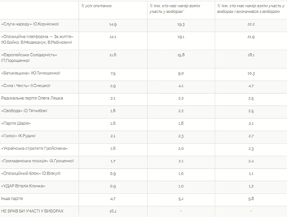Select the «УДАР Віталія Кличка» row label

pos(23,185)
